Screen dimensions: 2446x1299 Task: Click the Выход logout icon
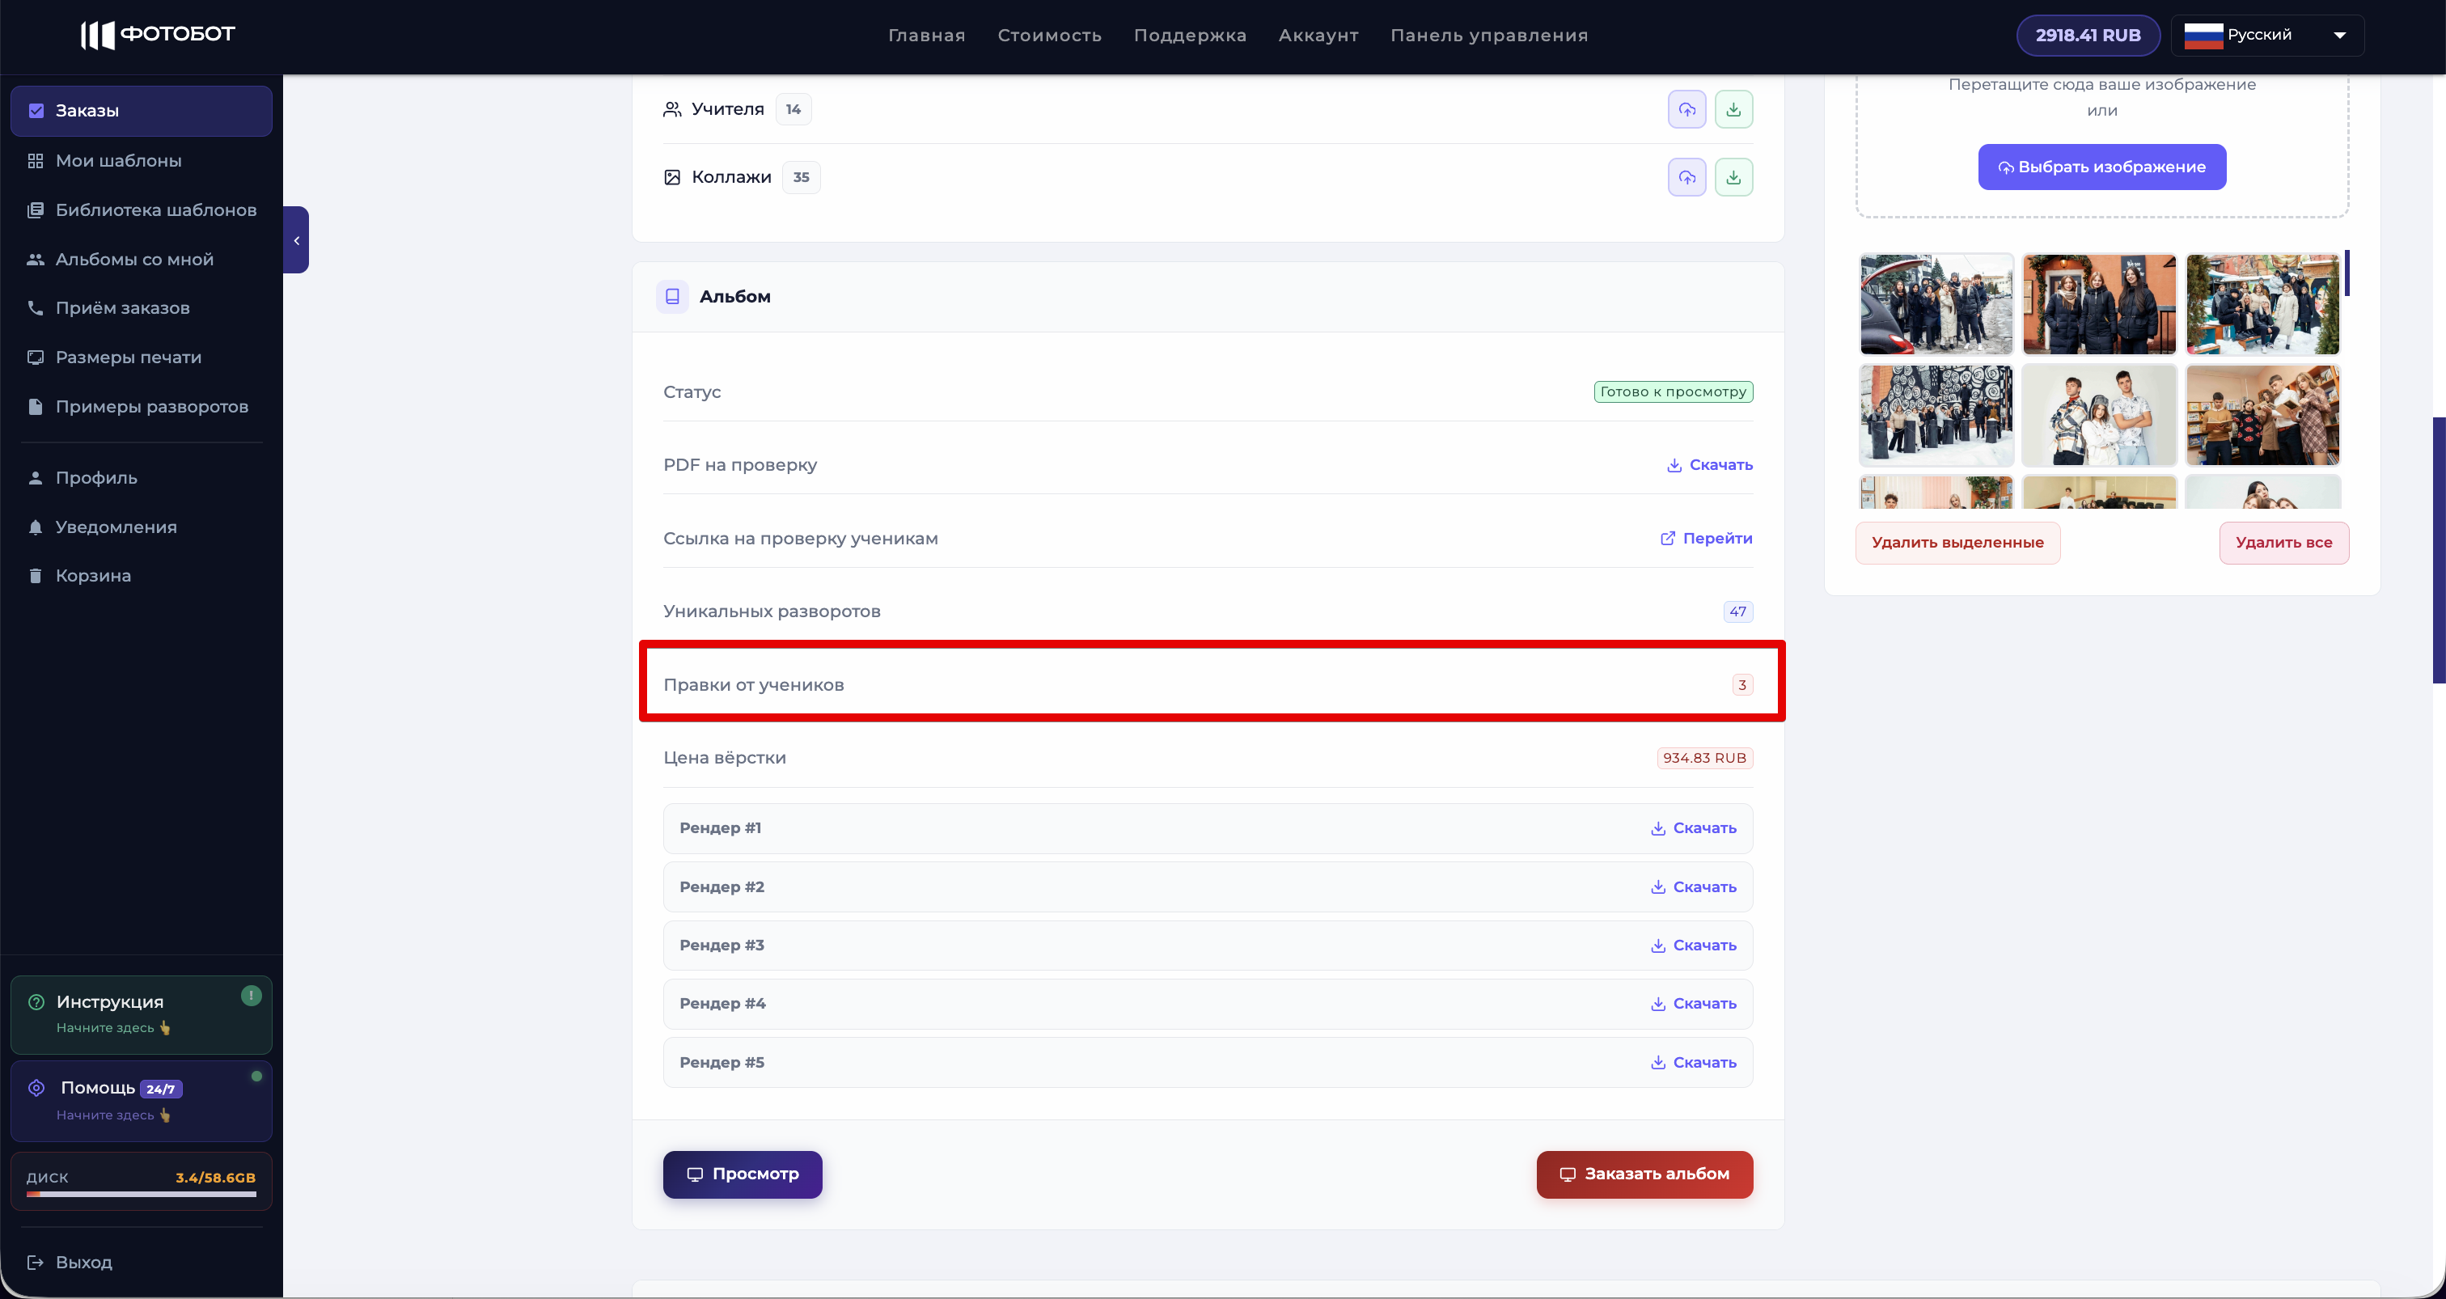point(36,1262)
